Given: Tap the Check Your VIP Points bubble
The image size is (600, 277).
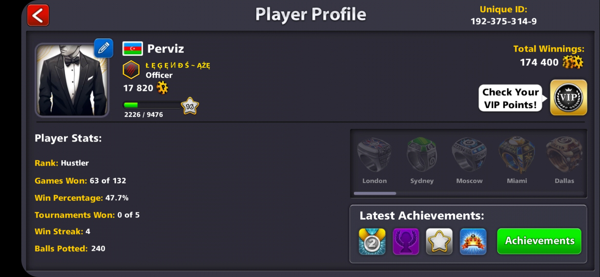Looking at the screenshot, I should 511,98.
